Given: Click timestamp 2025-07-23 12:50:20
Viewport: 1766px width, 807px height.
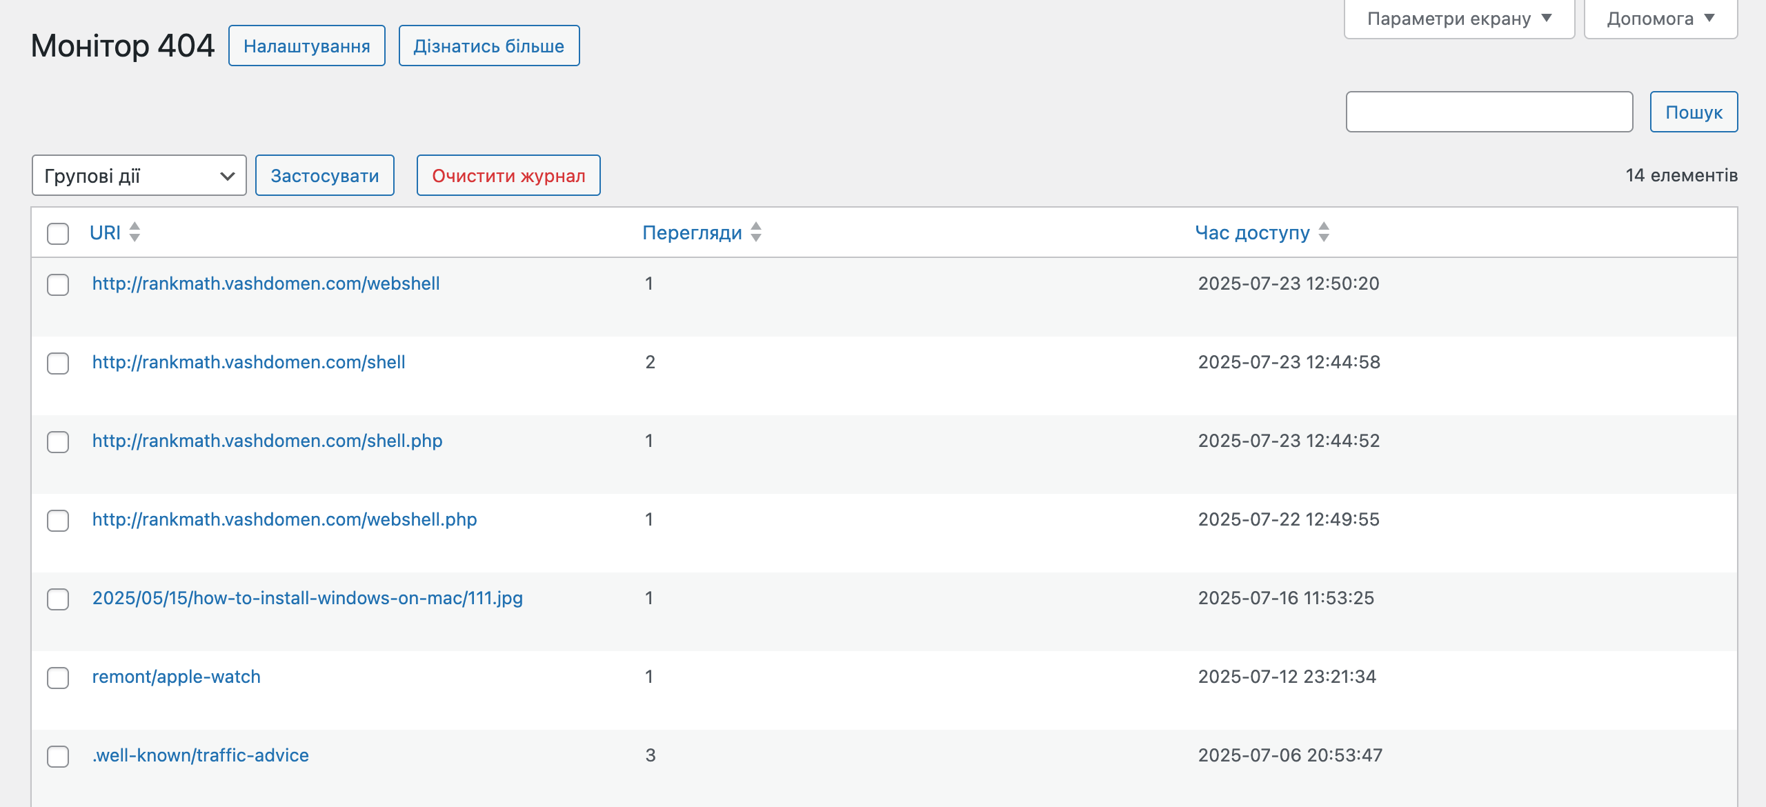Looking at the screenshot, I should (x=1289, y=283).
